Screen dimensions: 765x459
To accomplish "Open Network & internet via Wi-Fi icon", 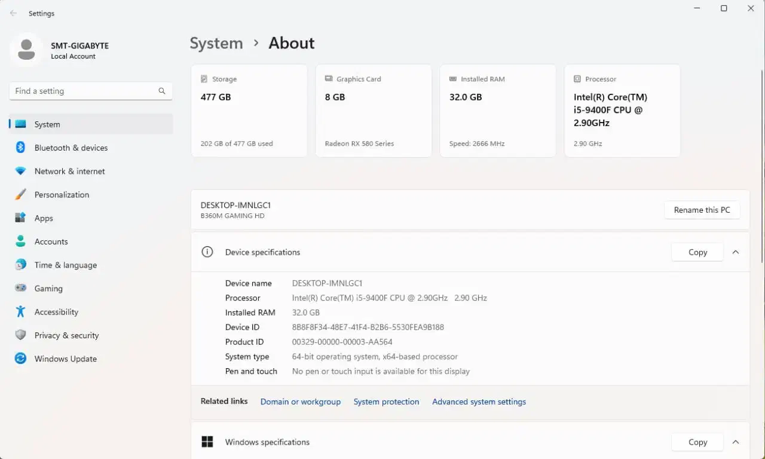I will pos(20,171).
